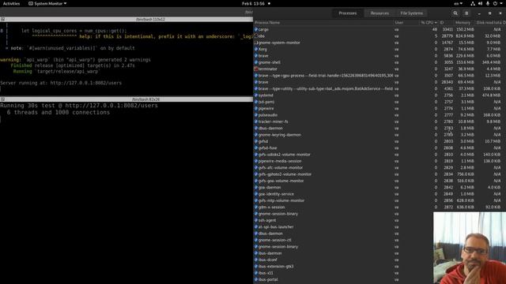Click the gvfsd-fuse process icon
Screen dimensions: 506x284
coord(256,148)
